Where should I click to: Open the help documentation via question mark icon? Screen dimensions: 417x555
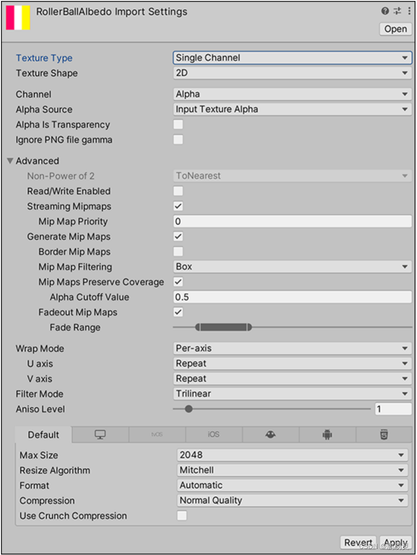coord(385,11)
